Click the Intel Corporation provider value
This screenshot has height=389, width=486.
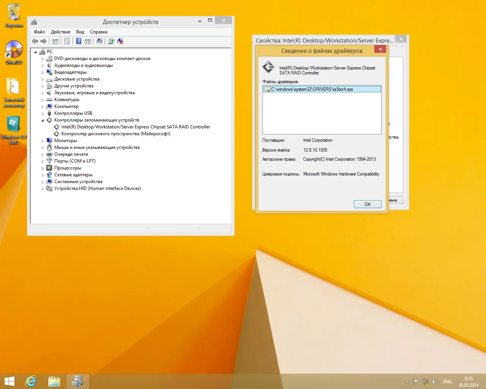pos(318,140)
